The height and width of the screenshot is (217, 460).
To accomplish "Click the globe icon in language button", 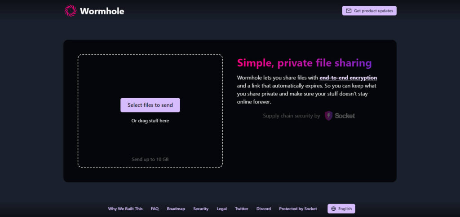I will pos(333,209).
